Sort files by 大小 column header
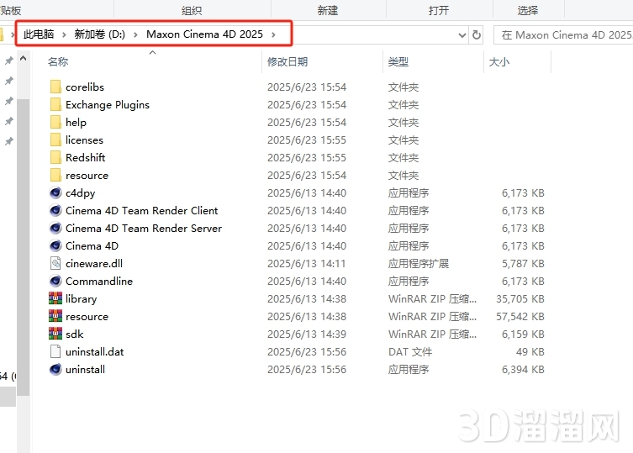633x453 pixels. [x=498, y=61]
